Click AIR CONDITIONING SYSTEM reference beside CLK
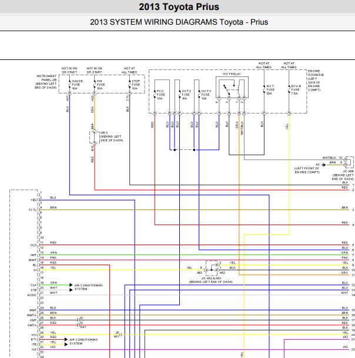This screenshot has width=355, height=358. click(x=89, y=287)
